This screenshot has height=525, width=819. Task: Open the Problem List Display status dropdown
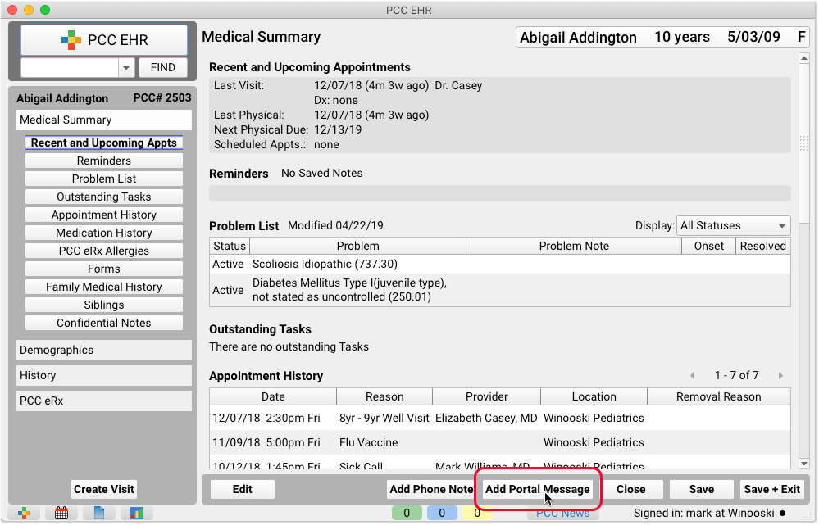pos(733,226)
